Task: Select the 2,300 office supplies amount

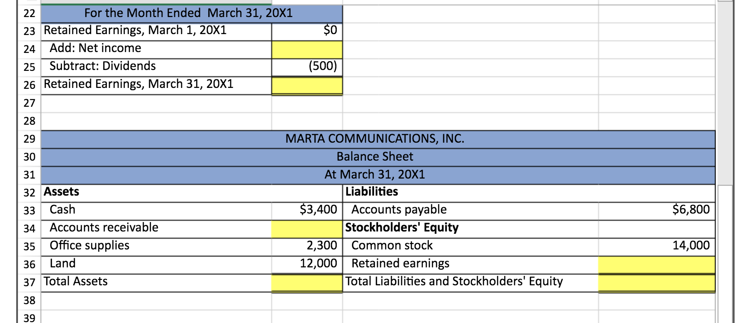Action: pyautogui.click(x=307, y=247)
